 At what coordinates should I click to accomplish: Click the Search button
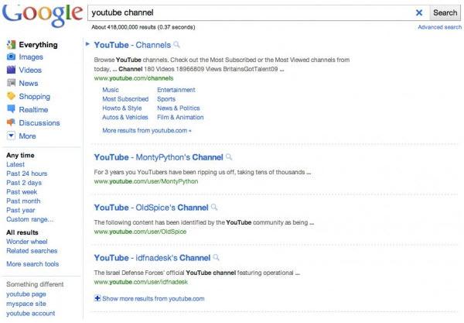(x=445, y=12)
